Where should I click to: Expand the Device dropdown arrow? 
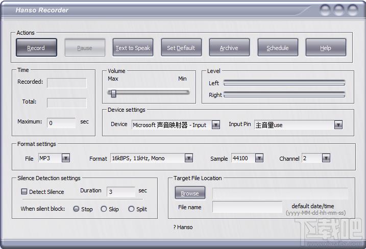[x=216, y=125]
